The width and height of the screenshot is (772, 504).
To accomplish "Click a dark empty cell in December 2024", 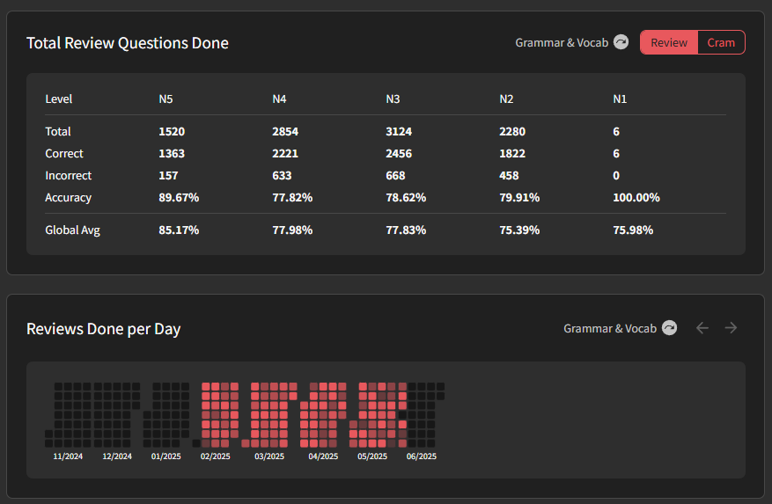I will tap(107, 405).
